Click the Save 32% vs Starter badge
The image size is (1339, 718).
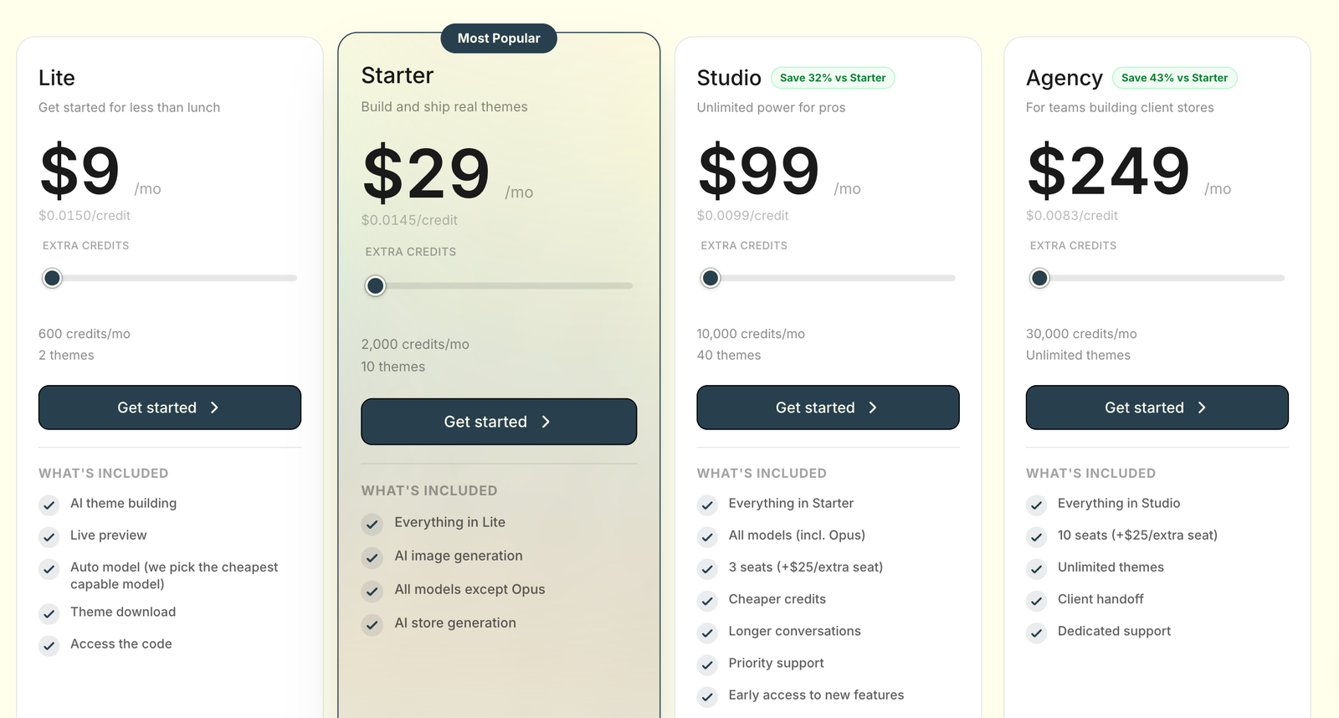coord(833,78)
